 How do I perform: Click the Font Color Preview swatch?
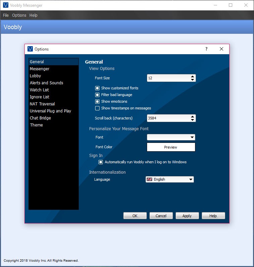coord(171,147)
